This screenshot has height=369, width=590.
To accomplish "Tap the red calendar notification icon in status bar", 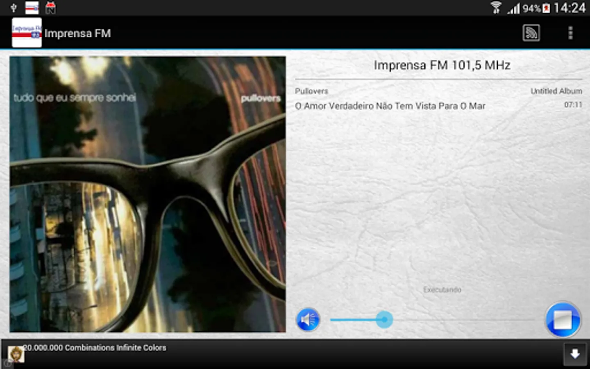I will [50, 8].
